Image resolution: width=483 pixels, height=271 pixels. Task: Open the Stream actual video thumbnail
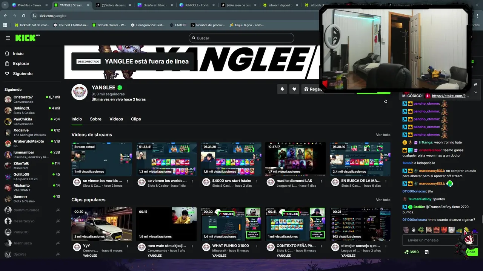coord(102,159)
